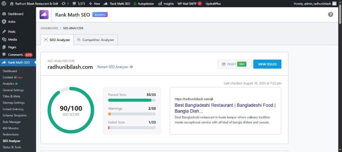Click Rank Math SEO icon in admin bar

point(106,4)
